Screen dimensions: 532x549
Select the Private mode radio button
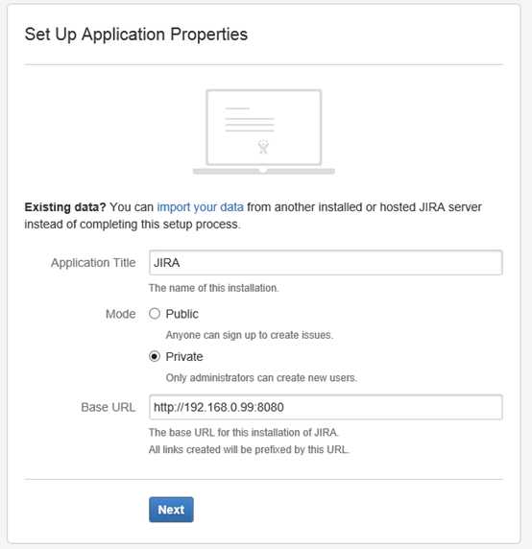[x=155, y=356]
